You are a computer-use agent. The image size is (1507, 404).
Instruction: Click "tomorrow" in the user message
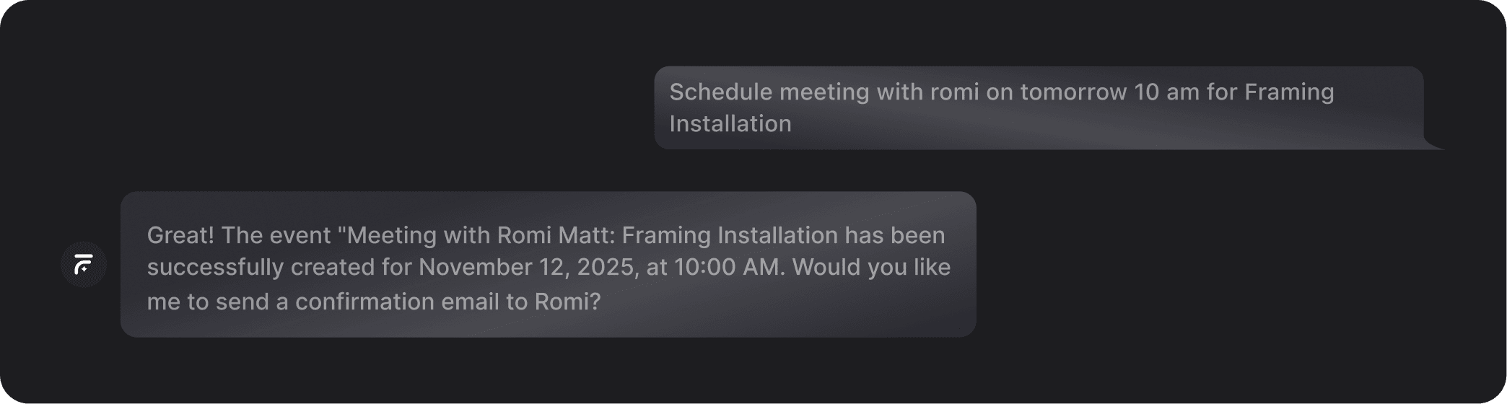point(1073,92)
